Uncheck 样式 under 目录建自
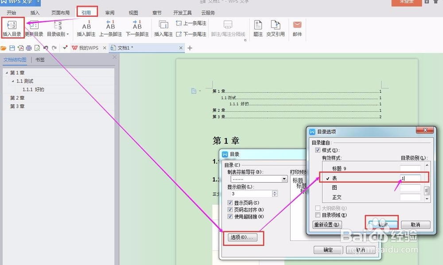This screenshot has height=265, width=443. coord(318,150)
